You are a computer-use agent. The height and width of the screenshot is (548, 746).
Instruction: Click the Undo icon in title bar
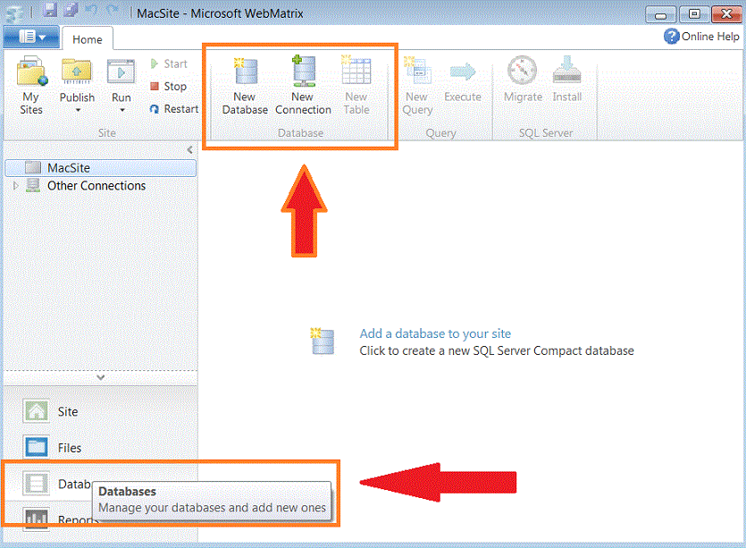[x=91, y=10]
